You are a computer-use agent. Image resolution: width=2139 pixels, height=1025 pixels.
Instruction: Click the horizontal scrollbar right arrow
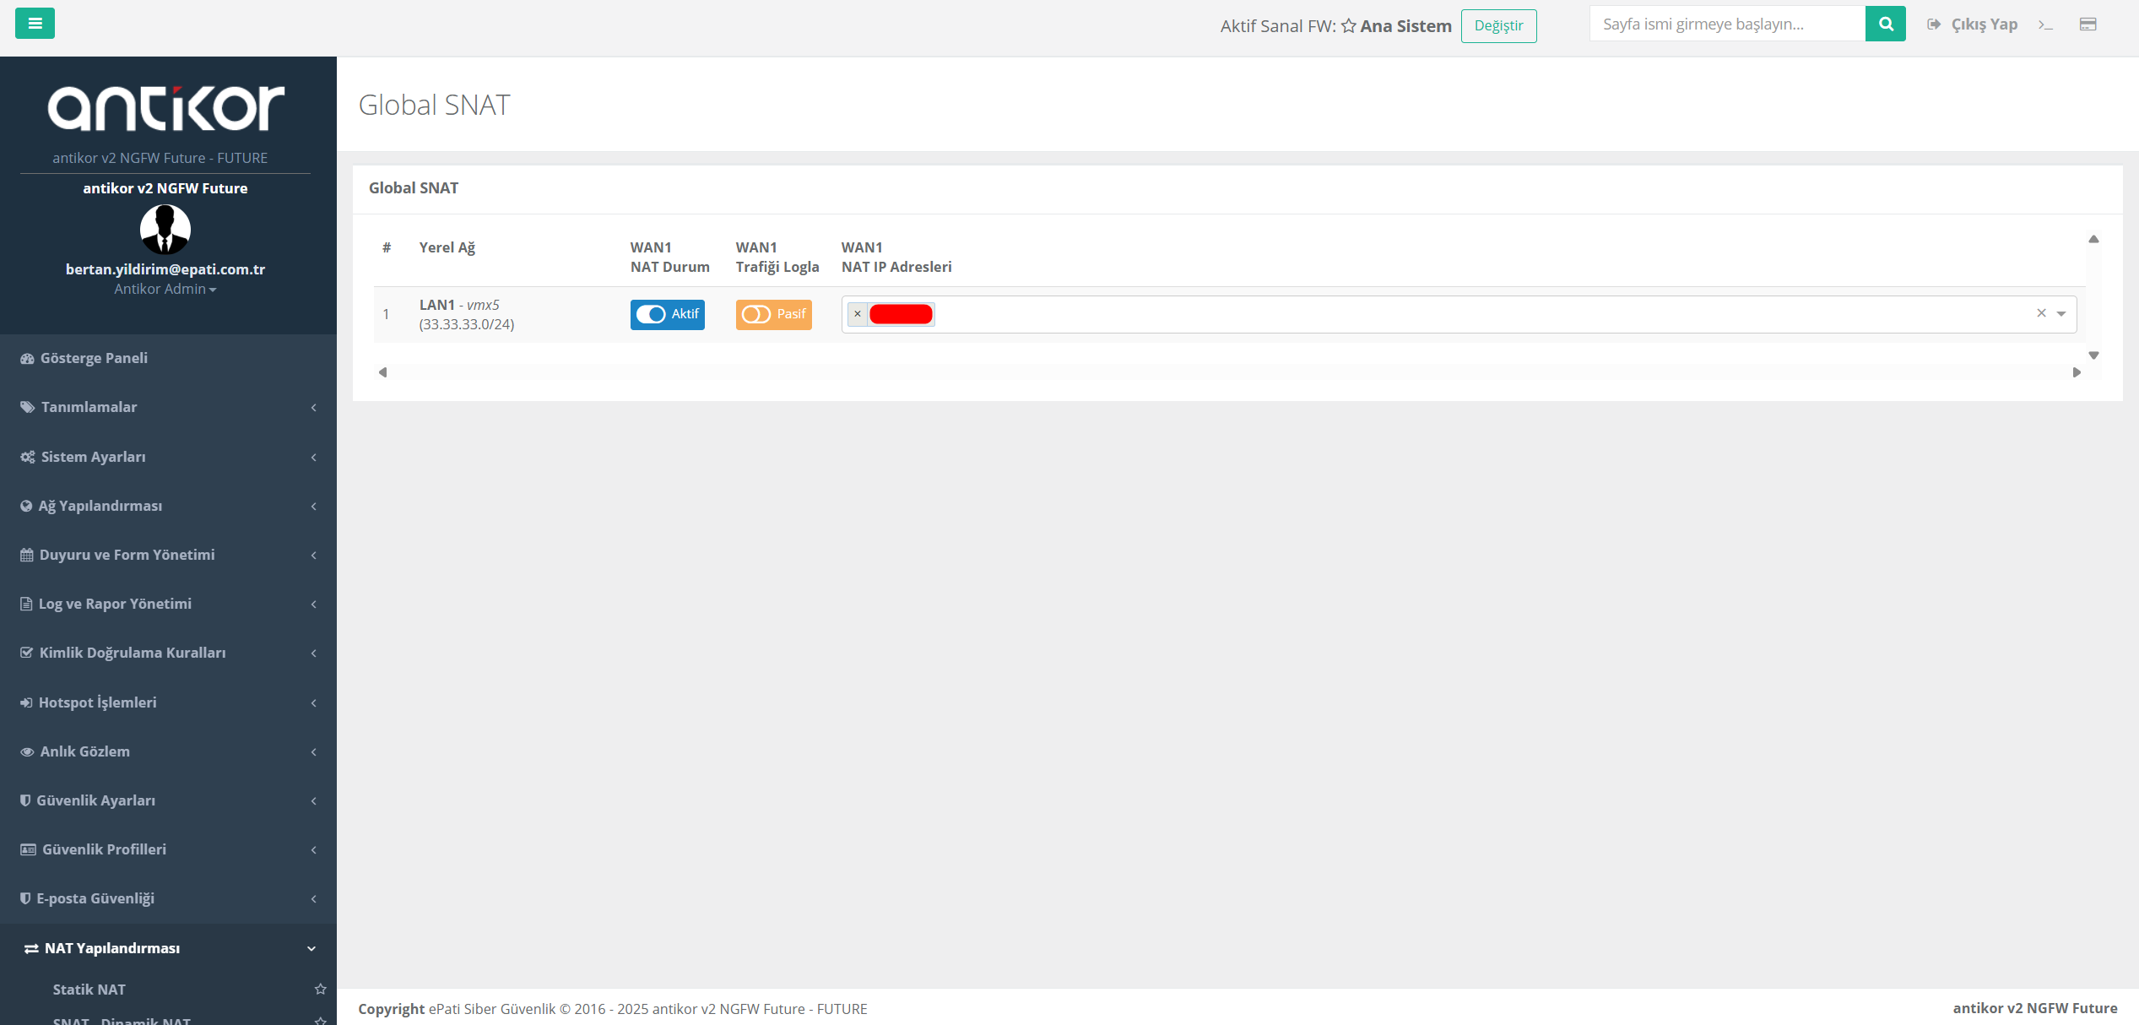[2077, 372]
